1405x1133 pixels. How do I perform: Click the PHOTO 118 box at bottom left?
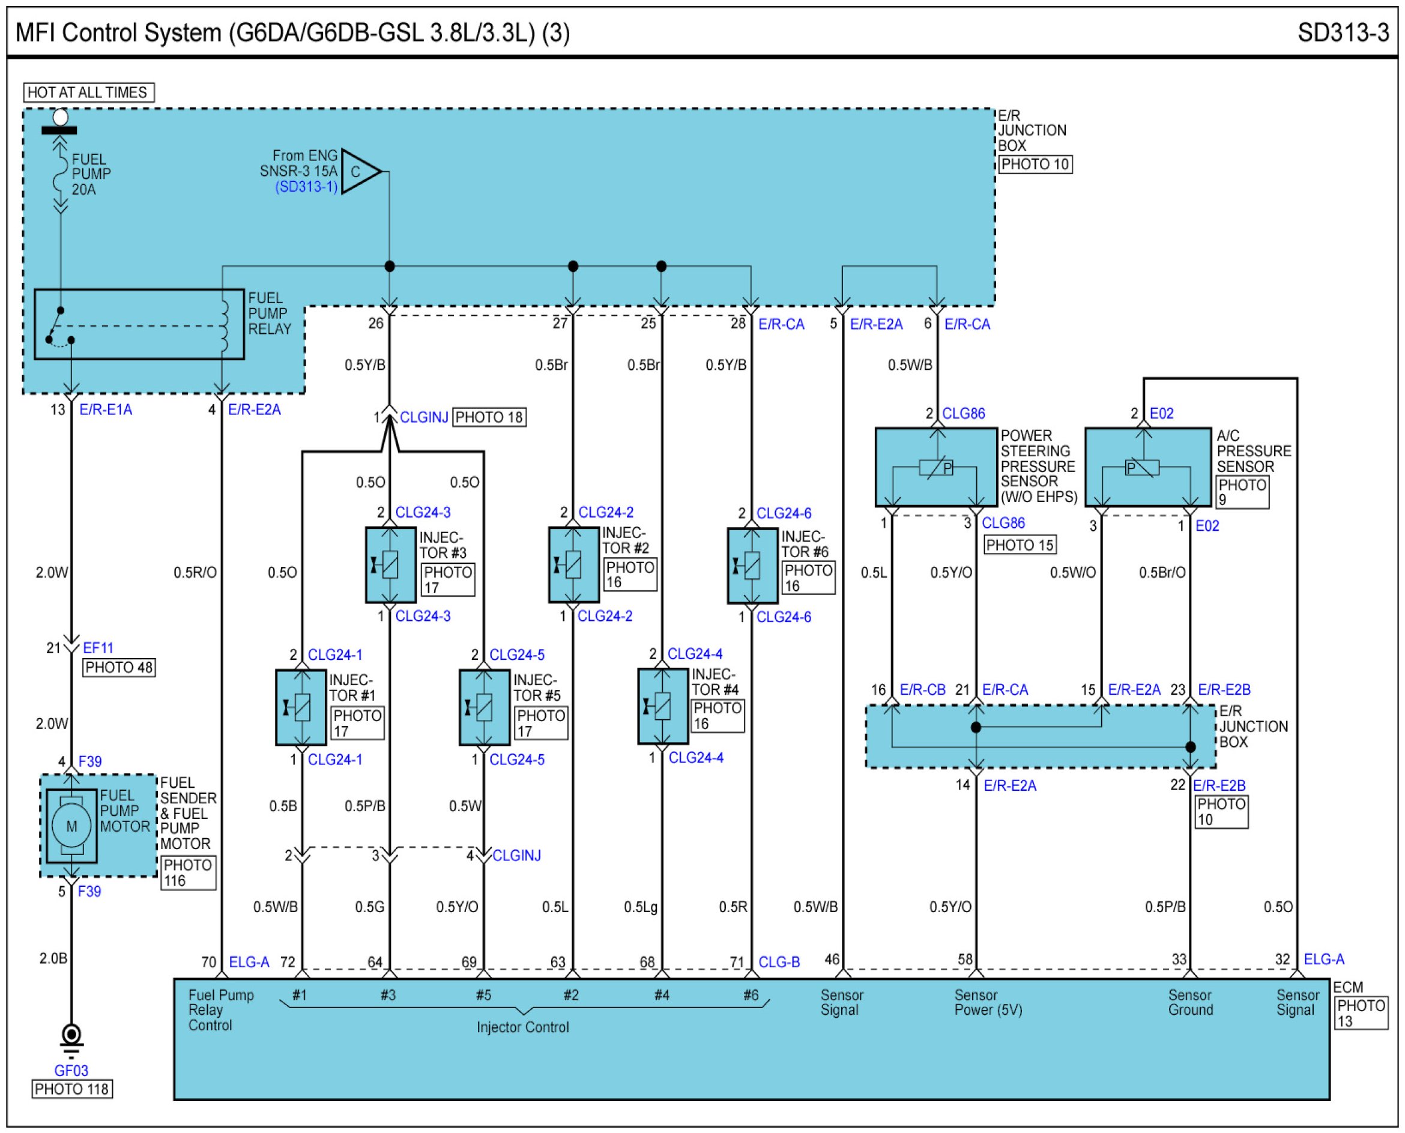tap(72, 1089)
